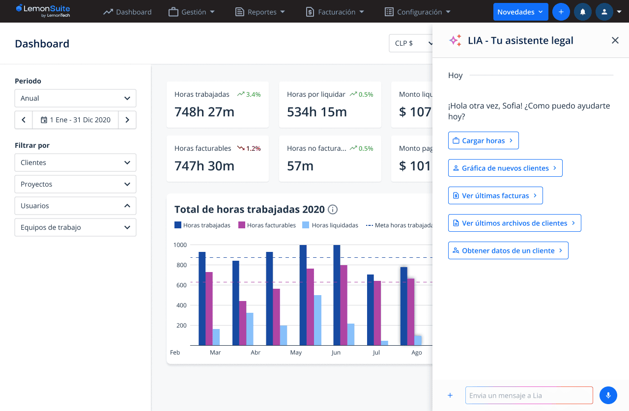This screenshot has width=629, height=411.
Task: Toggle Horas trabajadas legend series
Action: pos(202,225)
